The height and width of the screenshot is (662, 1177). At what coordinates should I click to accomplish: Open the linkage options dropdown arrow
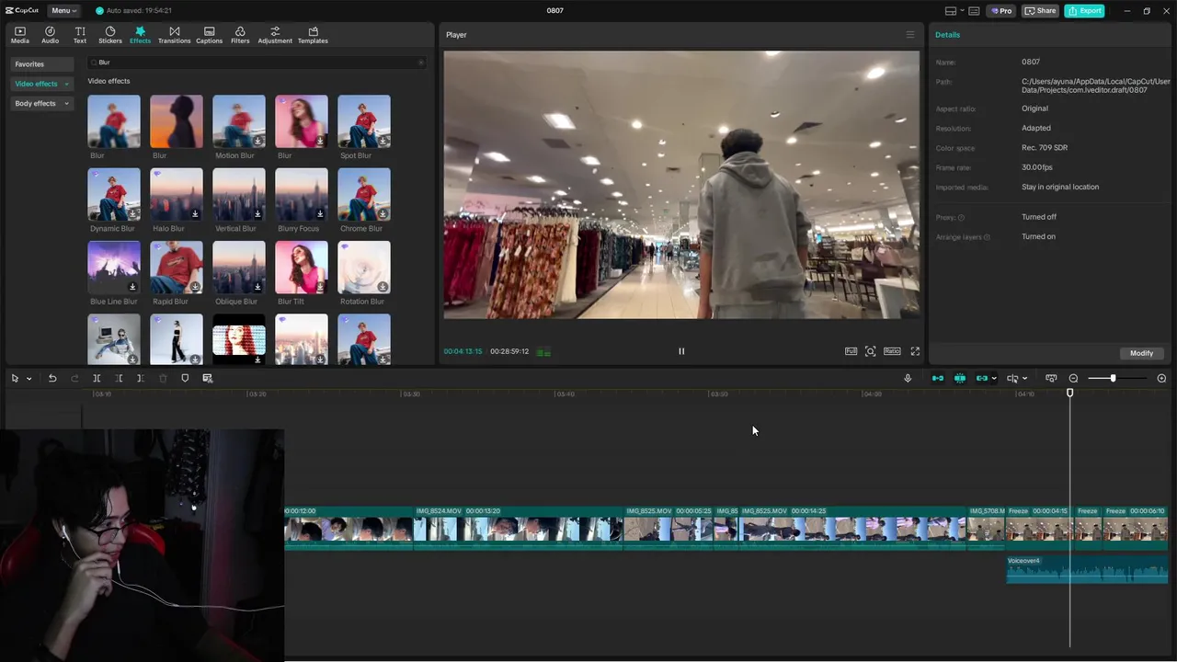tap(994, 379)
